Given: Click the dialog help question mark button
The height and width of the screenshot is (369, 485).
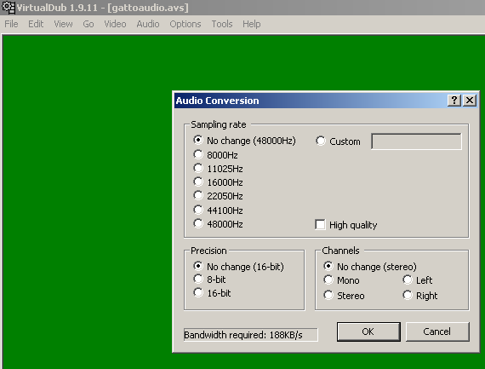Looking at the screenshot, I should coord(454,101).
